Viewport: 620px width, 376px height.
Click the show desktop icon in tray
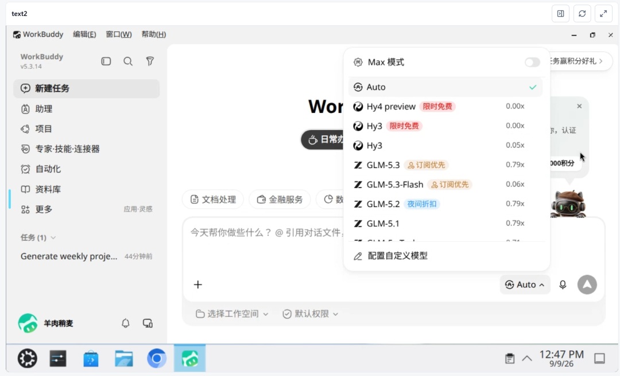click(x=599, y=358)
